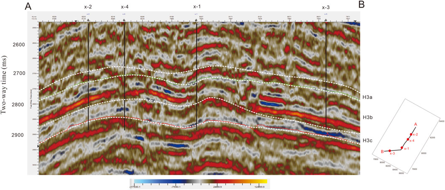Click the x-3 well label above the section
Screen dimensions: 445x190
(x=326, y=7)
